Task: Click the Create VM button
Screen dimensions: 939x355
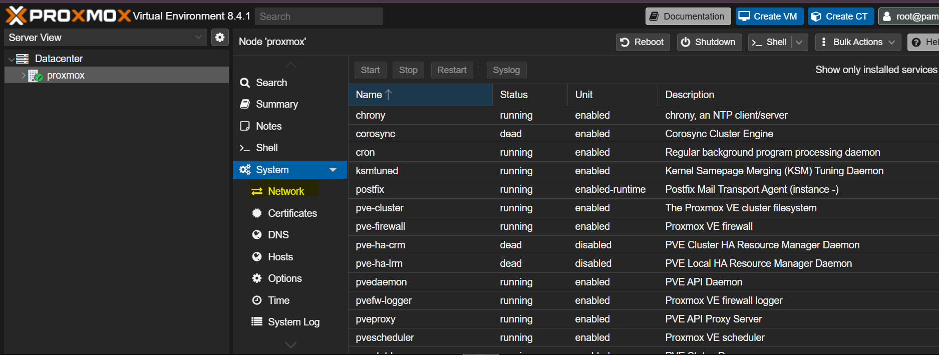Action: click(769, 17)
